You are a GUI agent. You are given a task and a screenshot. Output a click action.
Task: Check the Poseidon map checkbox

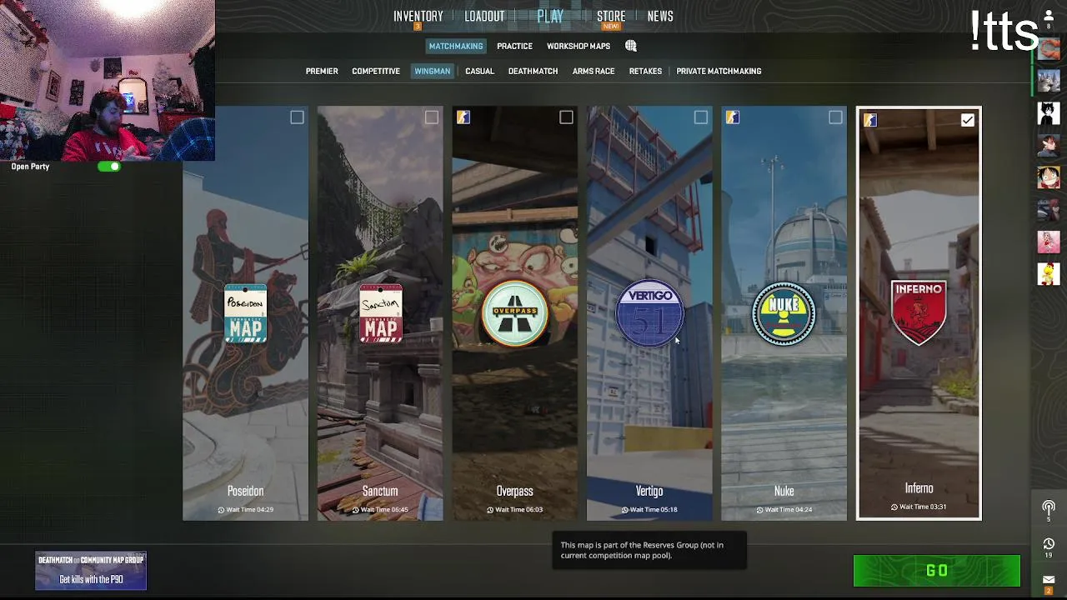pos(297,117)
